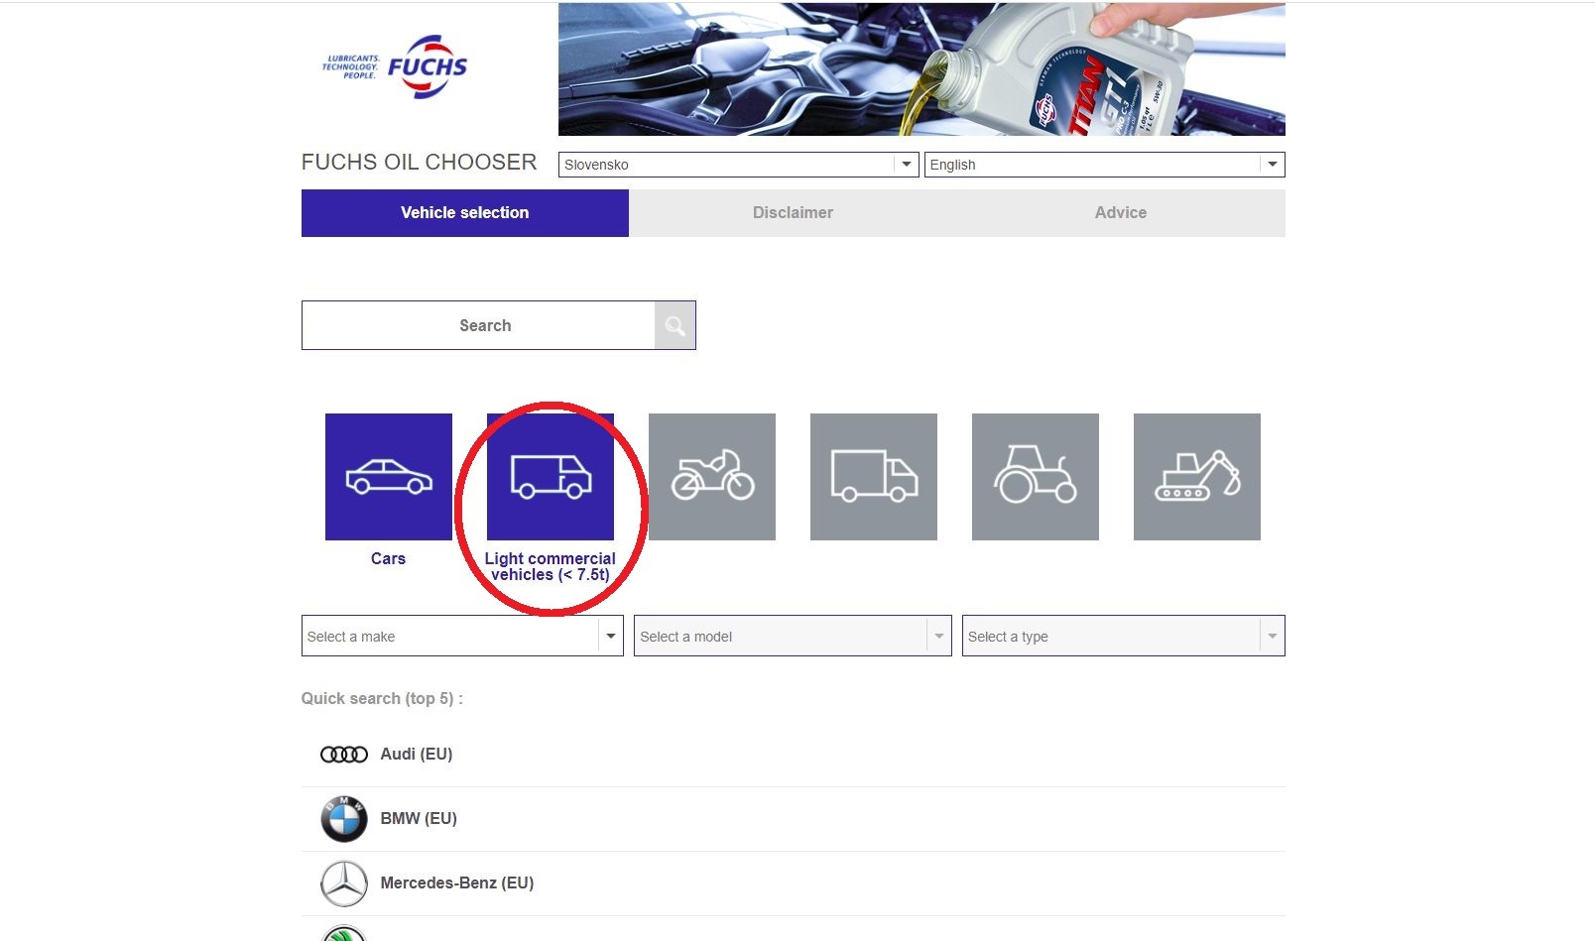1595x941 pixels.
Task: Choose the excavator construction equipment icon
Action: point(1197,477)
